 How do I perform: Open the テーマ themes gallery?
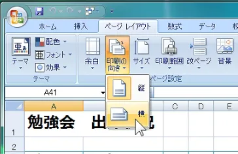pyautogui.click(x=21, y=53)
